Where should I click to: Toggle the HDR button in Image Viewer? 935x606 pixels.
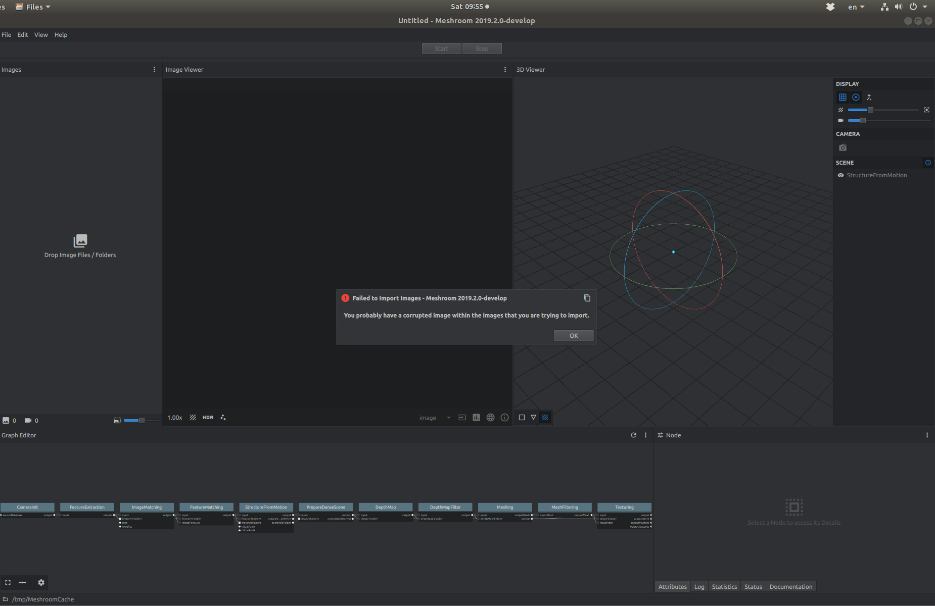(x=208, y=418)
